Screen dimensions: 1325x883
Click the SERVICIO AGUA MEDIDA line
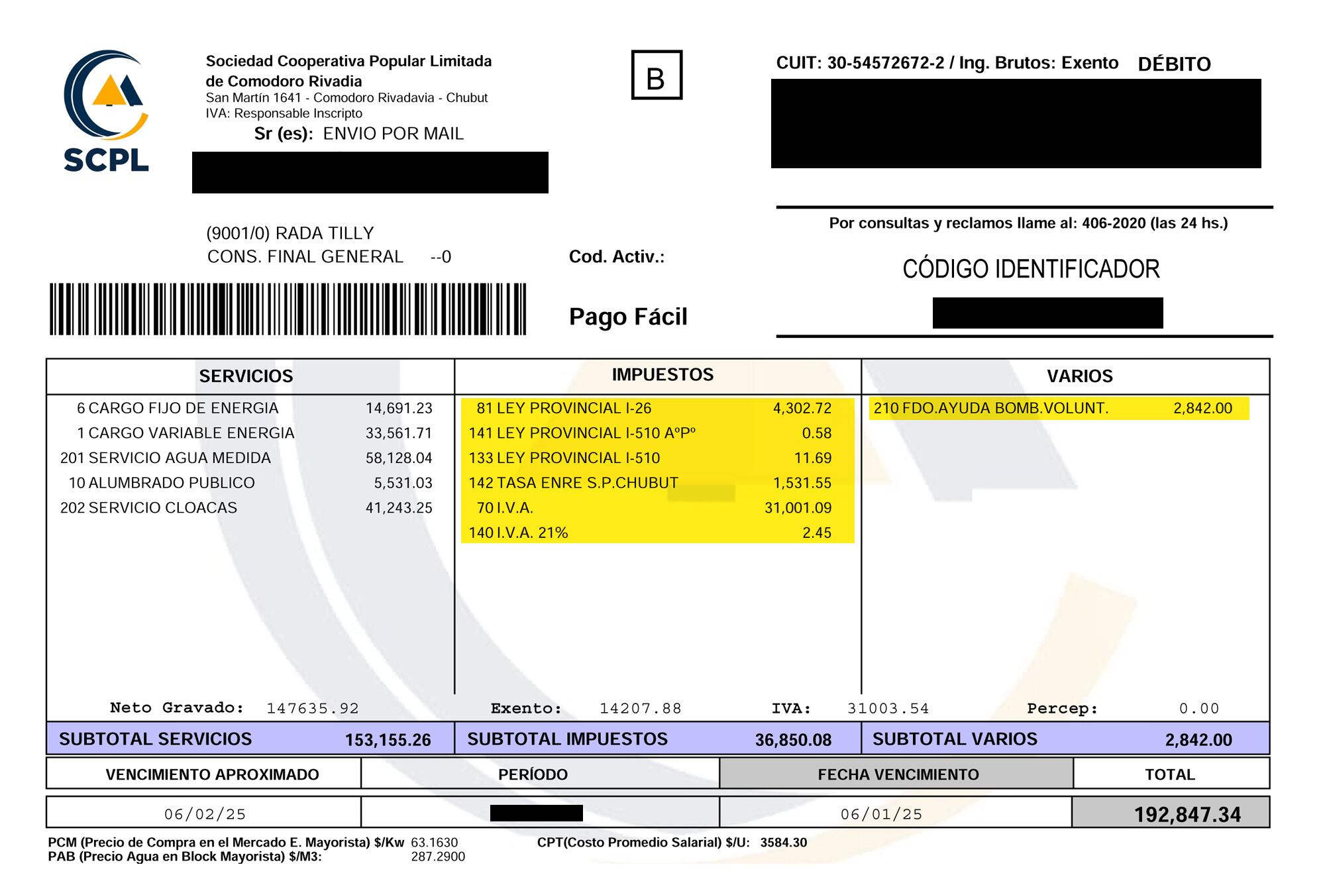tap(245, 458)
